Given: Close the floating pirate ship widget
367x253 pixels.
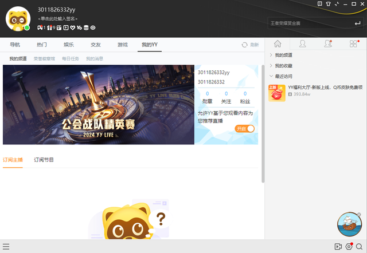Looking at the screenshot, I should pyautogui.click(x=359, y=215).
